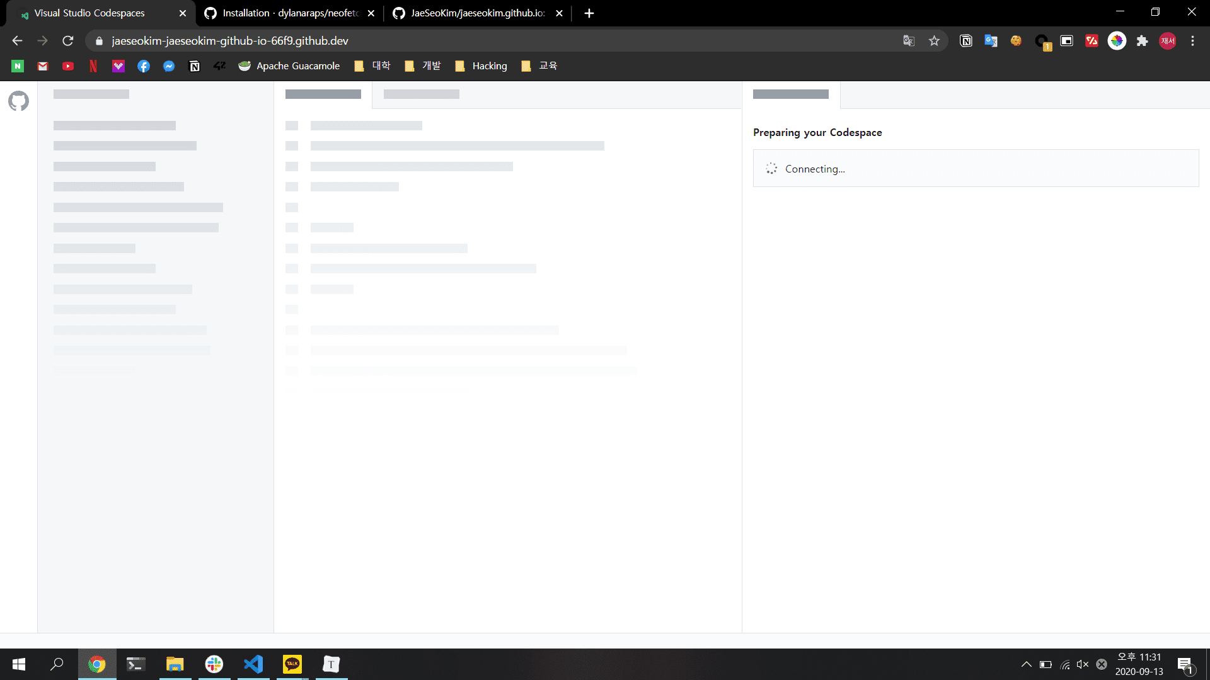Click inside the address bar
Image resolution: width=1210 pixels, height=680 pixels.
click(x=441, y=40)
